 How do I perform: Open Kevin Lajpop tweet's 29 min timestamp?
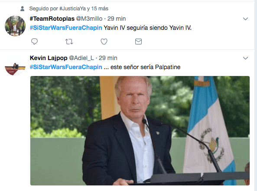coord(108,58)
